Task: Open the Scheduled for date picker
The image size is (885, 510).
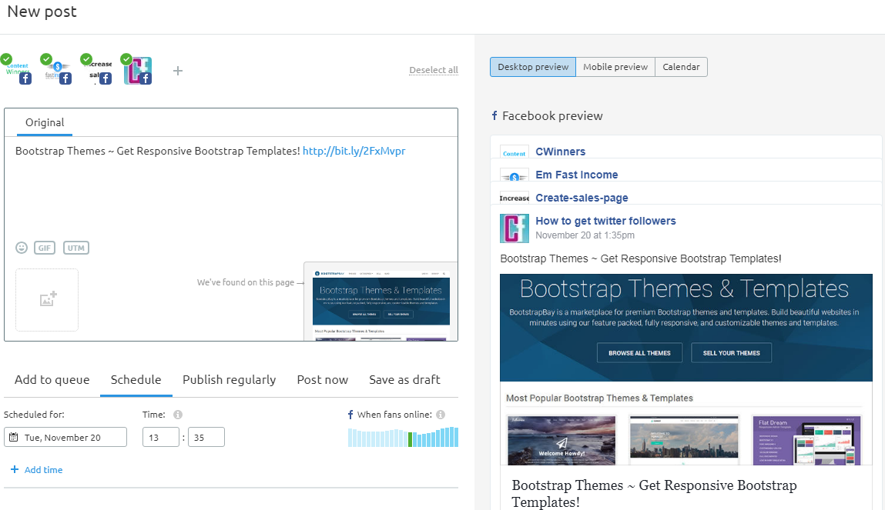Action: click(x=66, y=438)
